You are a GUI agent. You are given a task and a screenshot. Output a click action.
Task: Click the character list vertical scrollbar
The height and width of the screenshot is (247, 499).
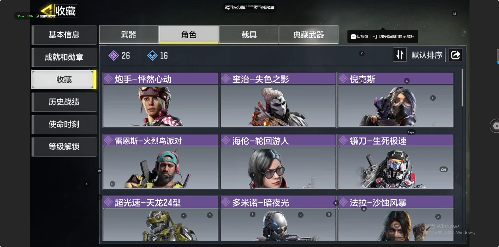(x=462, y=88)
